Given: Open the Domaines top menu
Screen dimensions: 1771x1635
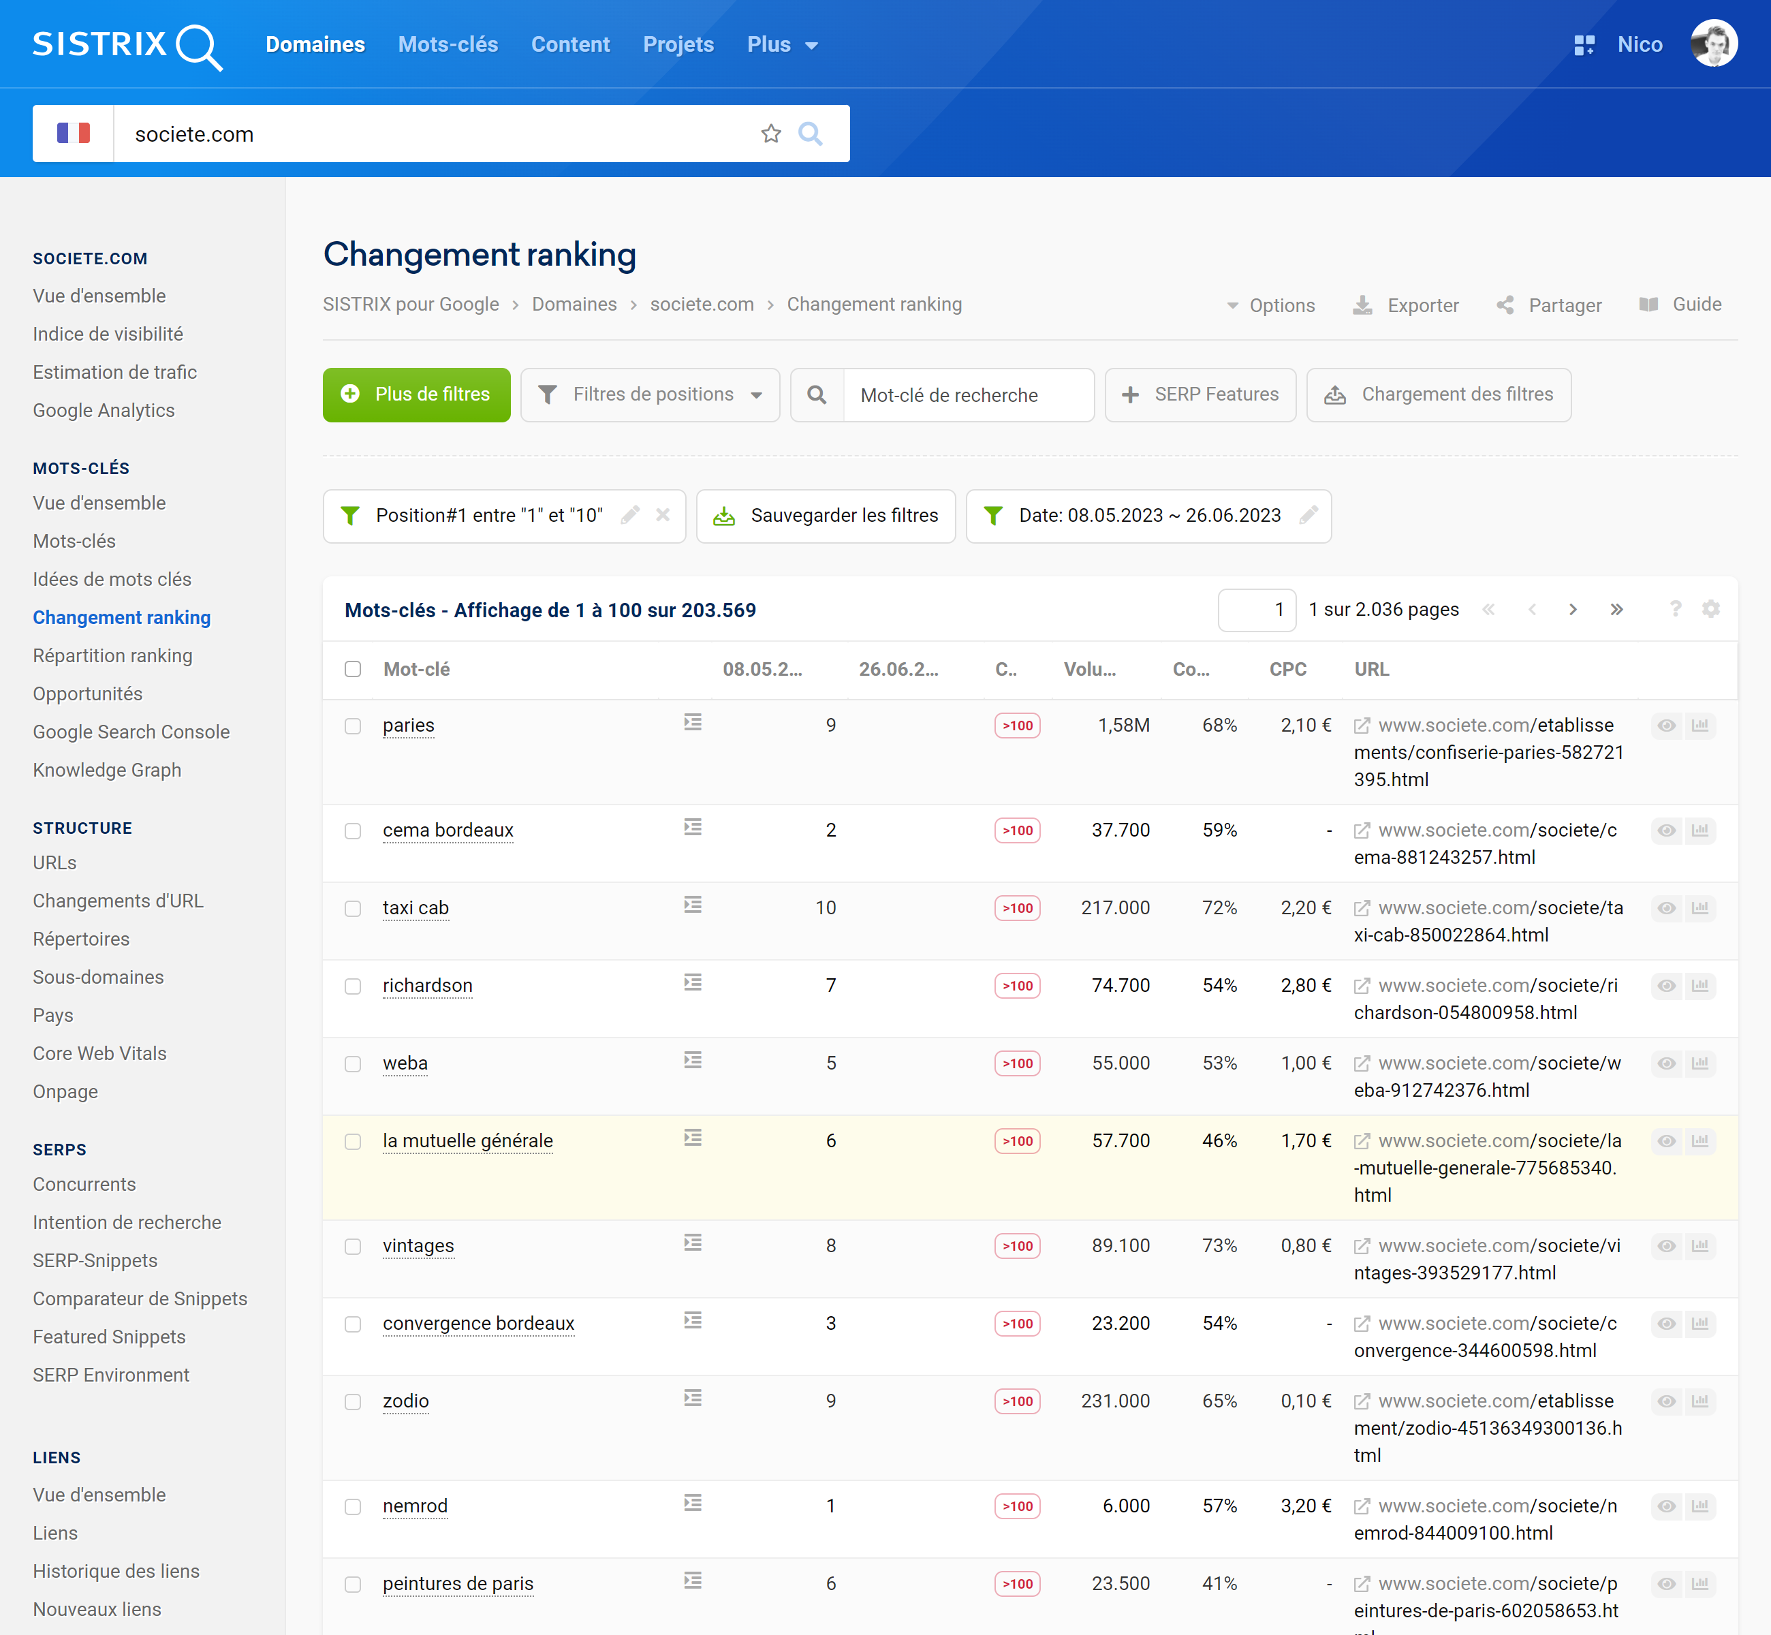Looking at the screenshot, I should (x=315, y=44).
